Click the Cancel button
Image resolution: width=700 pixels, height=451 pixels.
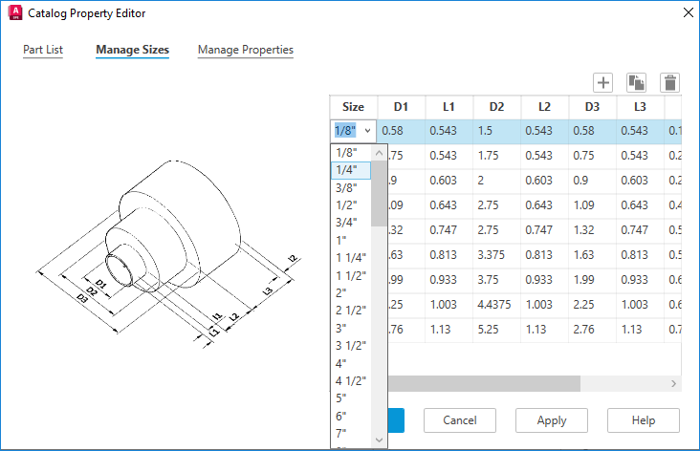click(x=460, y=420)
